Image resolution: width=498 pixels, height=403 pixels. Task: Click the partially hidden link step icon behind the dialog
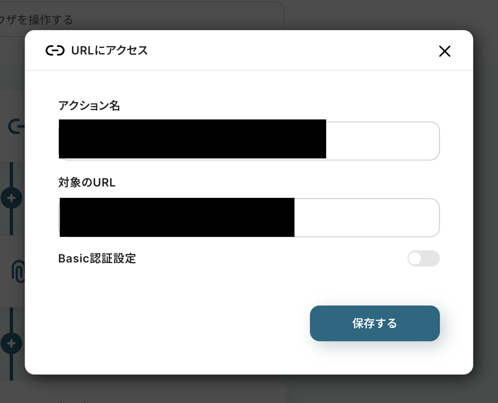tap(16, 127)
